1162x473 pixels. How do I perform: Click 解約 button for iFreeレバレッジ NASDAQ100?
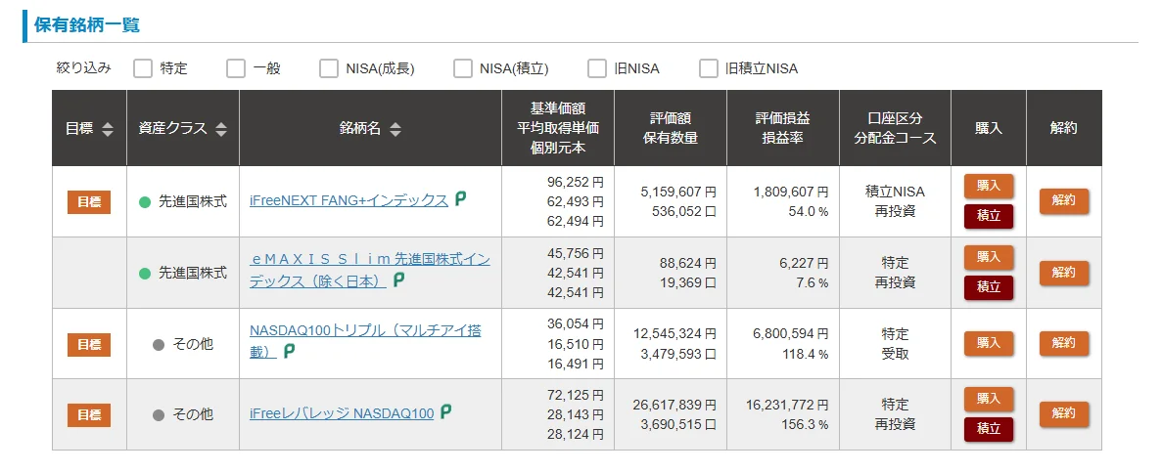pos(1063,413)
